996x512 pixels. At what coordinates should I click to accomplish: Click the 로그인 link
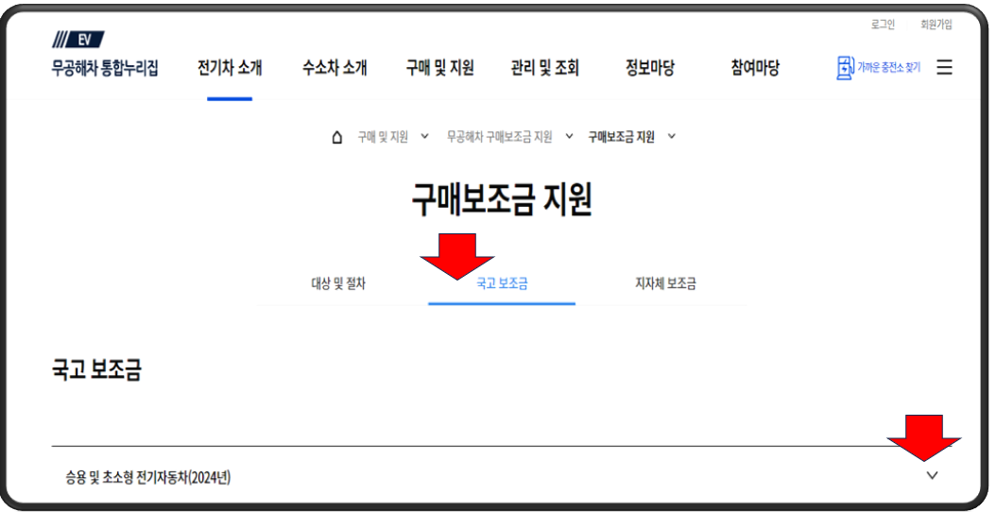tap(883, 25)
